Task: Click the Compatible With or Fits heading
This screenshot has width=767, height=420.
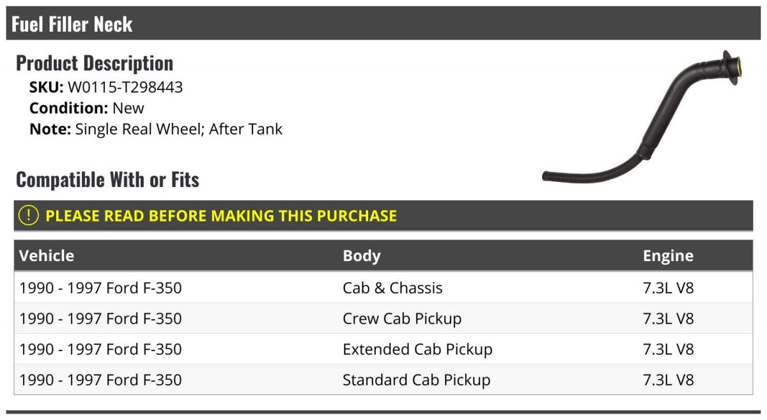Action: pos(107,179)
